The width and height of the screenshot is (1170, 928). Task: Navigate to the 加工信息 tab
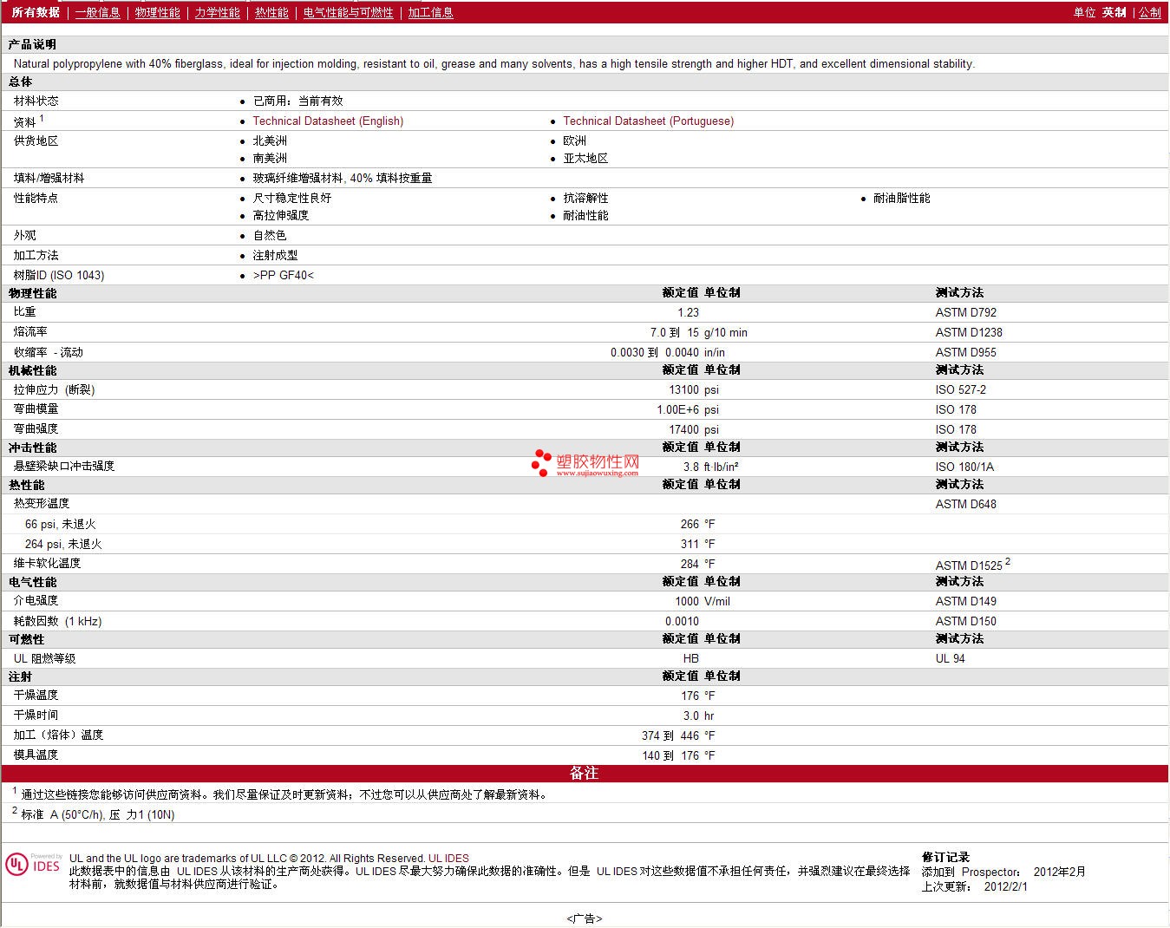click(x=430, y=12)
